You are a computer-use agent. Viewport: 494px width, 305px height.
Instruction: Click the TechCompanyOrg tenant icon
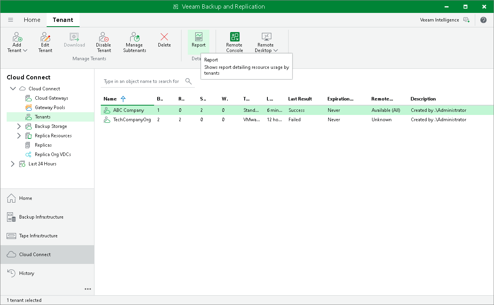click(107, 120)
